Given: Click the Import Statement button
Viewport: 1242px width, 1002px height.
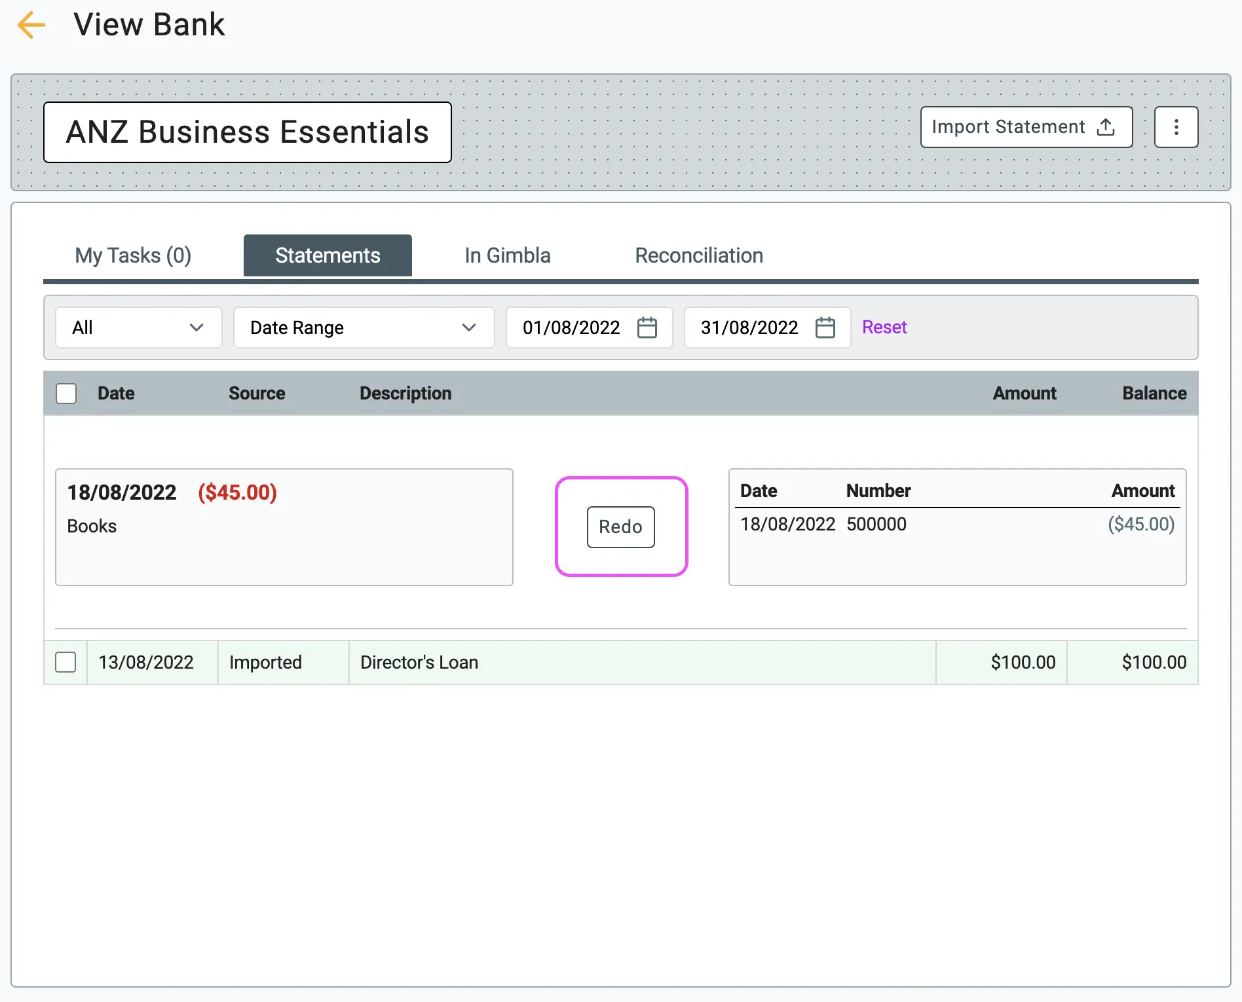Looking at the screenshot, I should [x=1026, y=127].
